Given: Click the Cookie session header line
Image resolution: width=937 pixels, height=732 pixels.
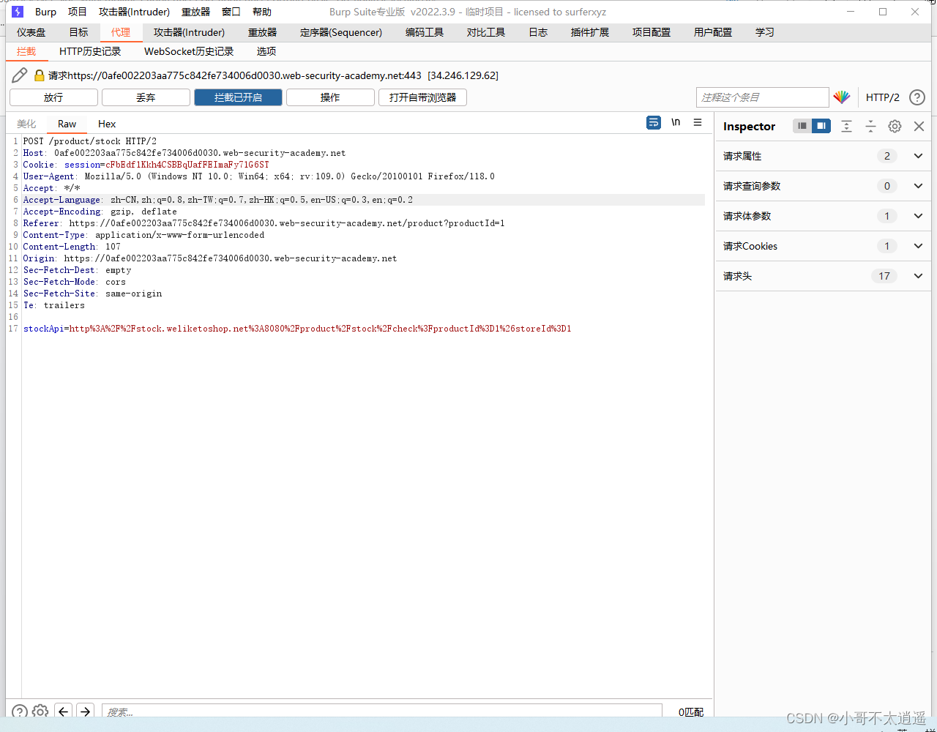Looking at the screenshot, I should pos(146,165).
